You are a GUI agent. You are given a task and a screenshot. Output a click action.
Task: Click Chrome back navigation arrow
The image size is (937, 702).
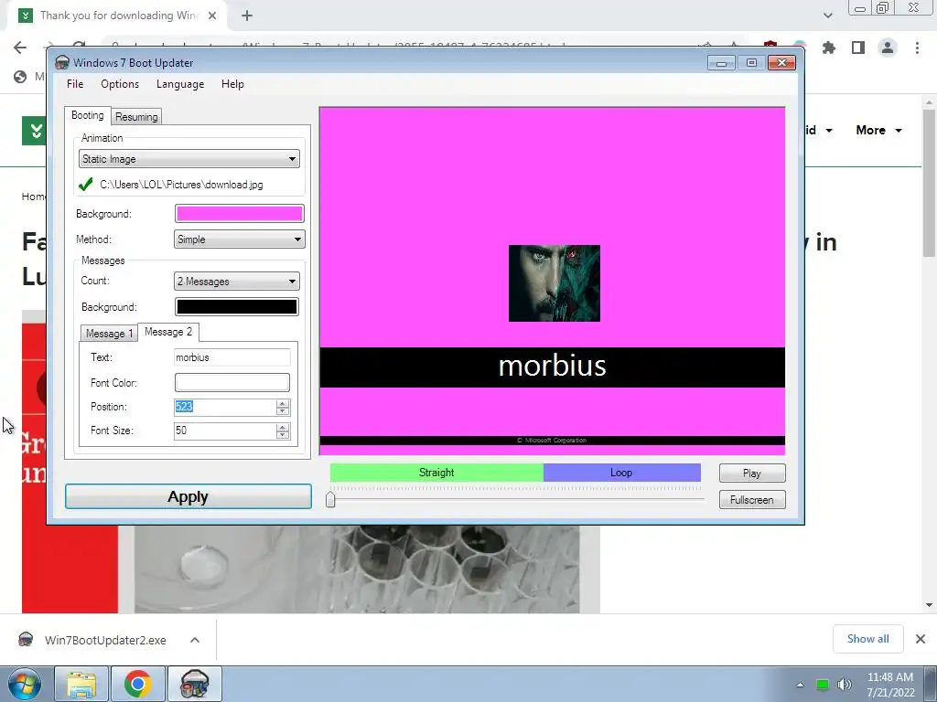tap(20, 48)
